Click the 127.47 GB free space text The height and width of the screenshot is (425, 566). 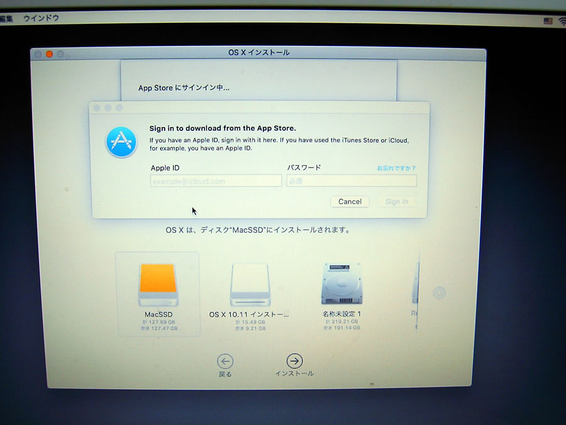click(x=159, y=329)
